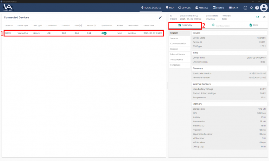
Task: Close the device details panel
Action: click(x=264, y=17)
